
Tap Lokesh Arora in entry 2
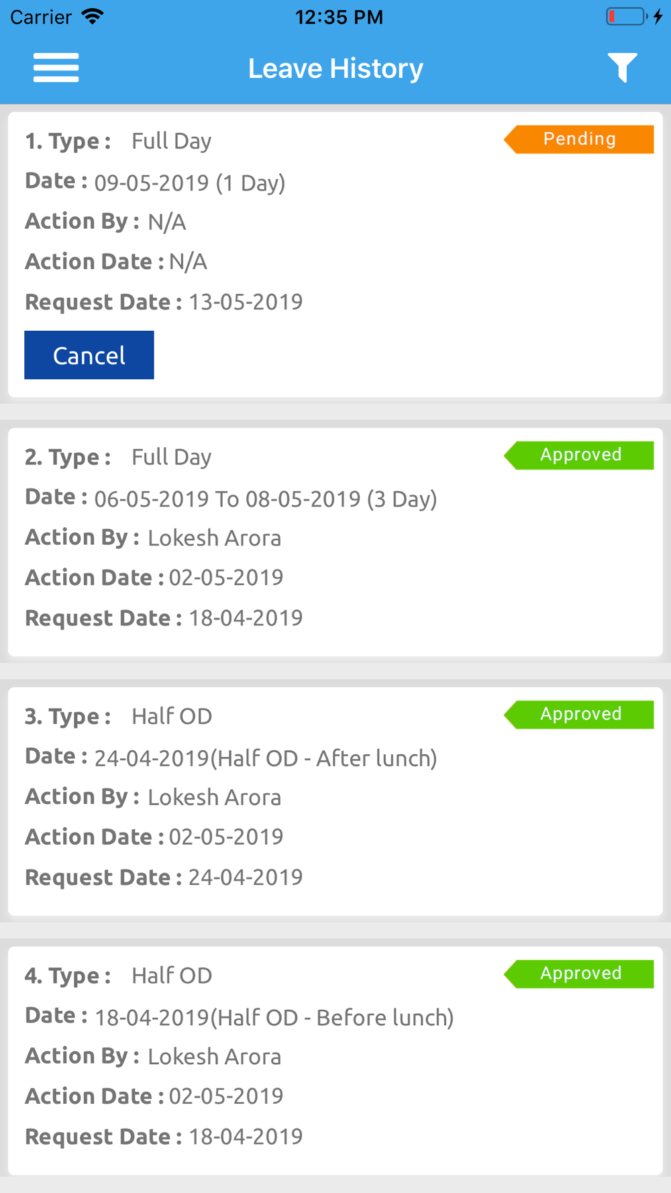215,538
